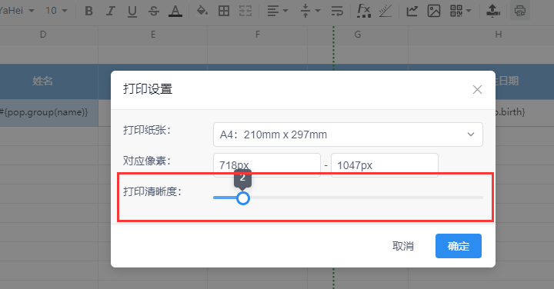Open the cell fill color bucket
The height and width of the screenshot is (289, 554).
point(202,11)
